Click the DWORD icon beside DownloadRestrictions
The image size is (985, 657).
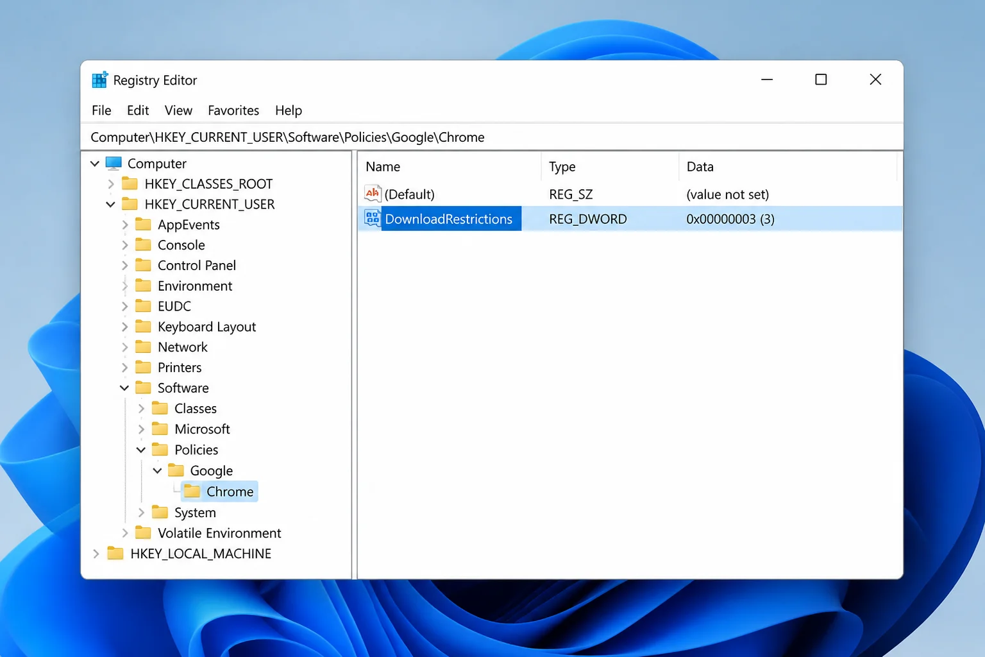(x=373, y=218)
